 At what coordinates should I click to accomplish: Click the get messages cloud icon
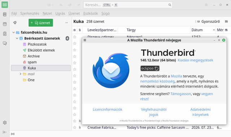(x=15, y=23)
